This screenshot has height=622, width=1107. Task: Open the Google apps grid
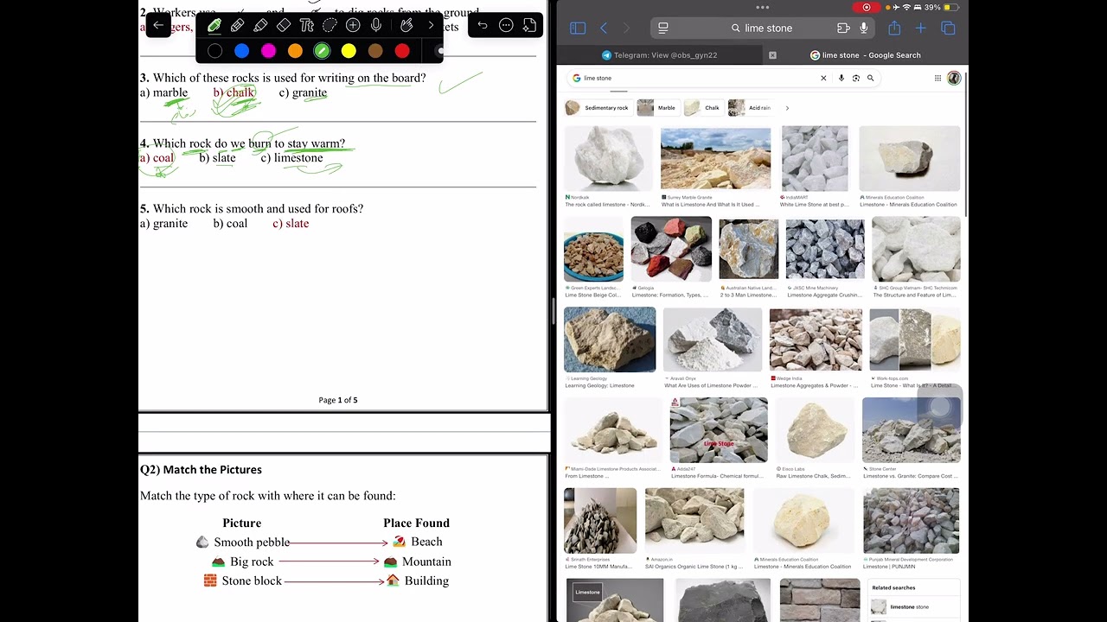[x=937, y=78]
